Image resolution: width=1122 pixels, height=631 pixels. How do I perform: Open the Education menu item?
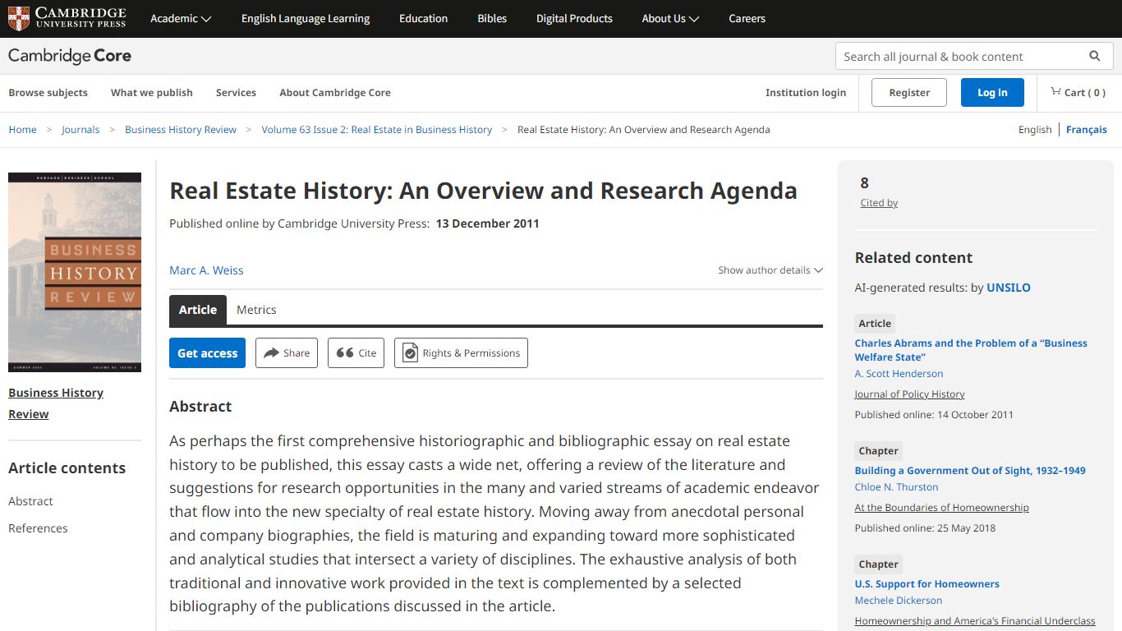pos(424,18)
